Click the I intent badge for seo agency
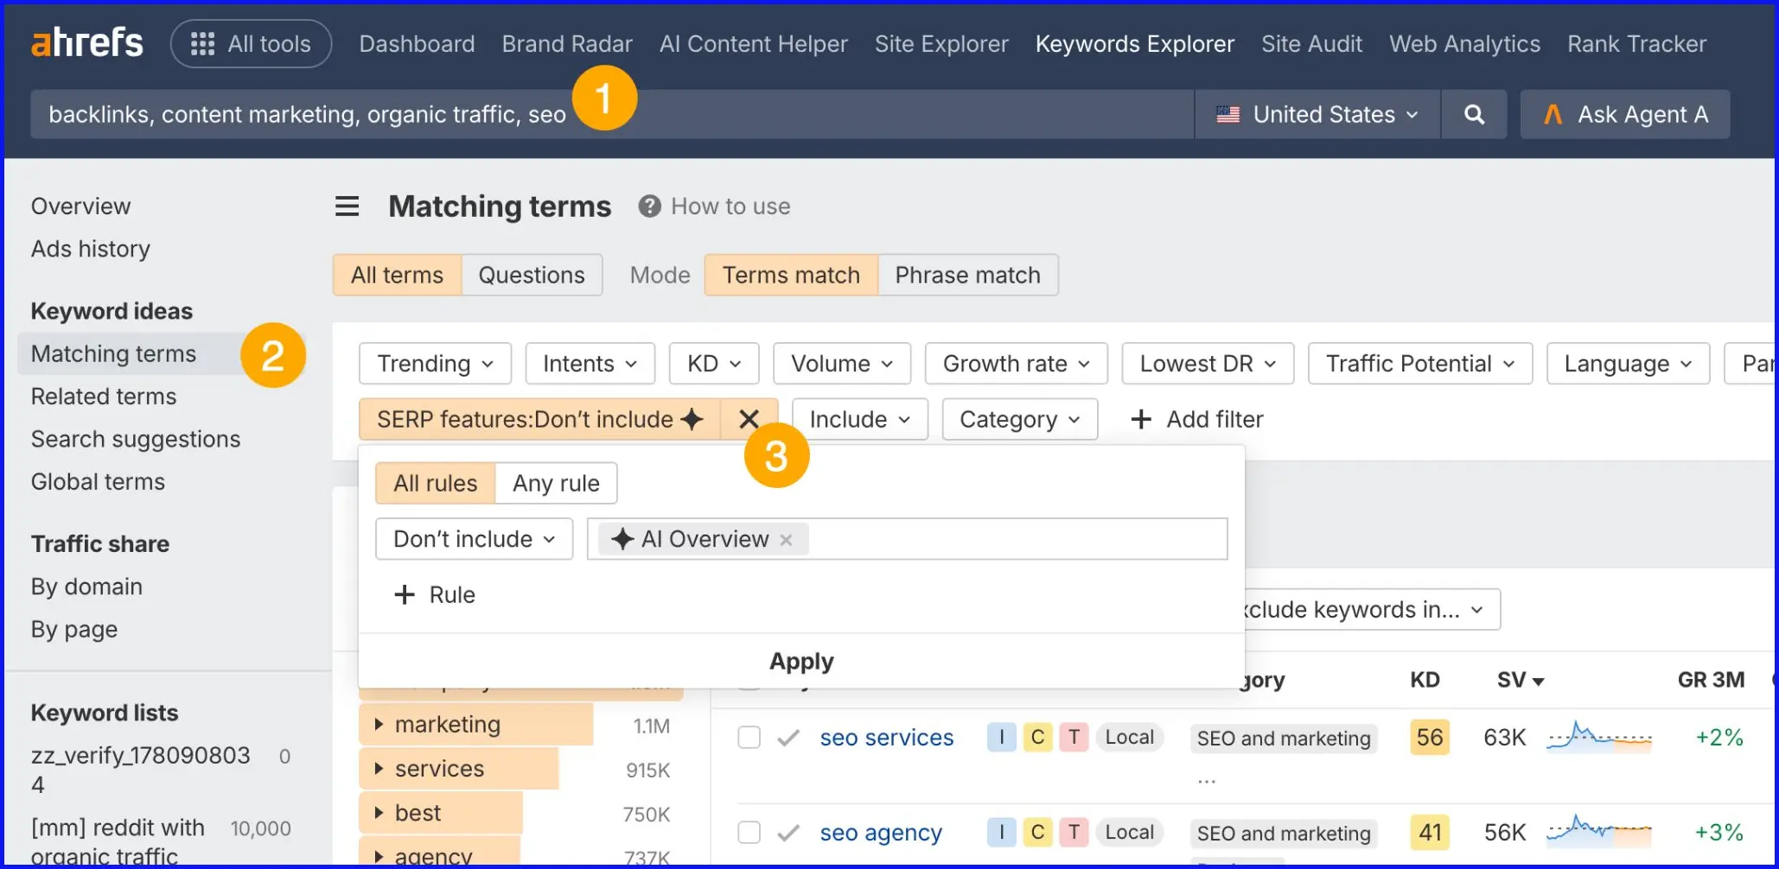The image size is (1779, 869). tap(1001, 832)
